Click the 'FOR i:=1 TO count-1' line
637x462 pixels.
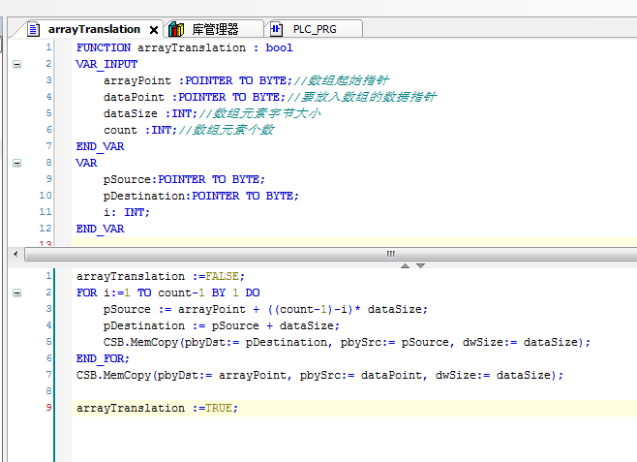tap(168, 293)
